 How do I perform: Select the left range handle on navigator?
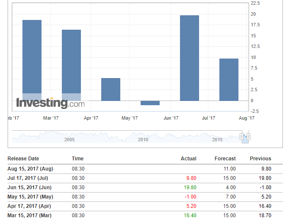pos(241,137)
